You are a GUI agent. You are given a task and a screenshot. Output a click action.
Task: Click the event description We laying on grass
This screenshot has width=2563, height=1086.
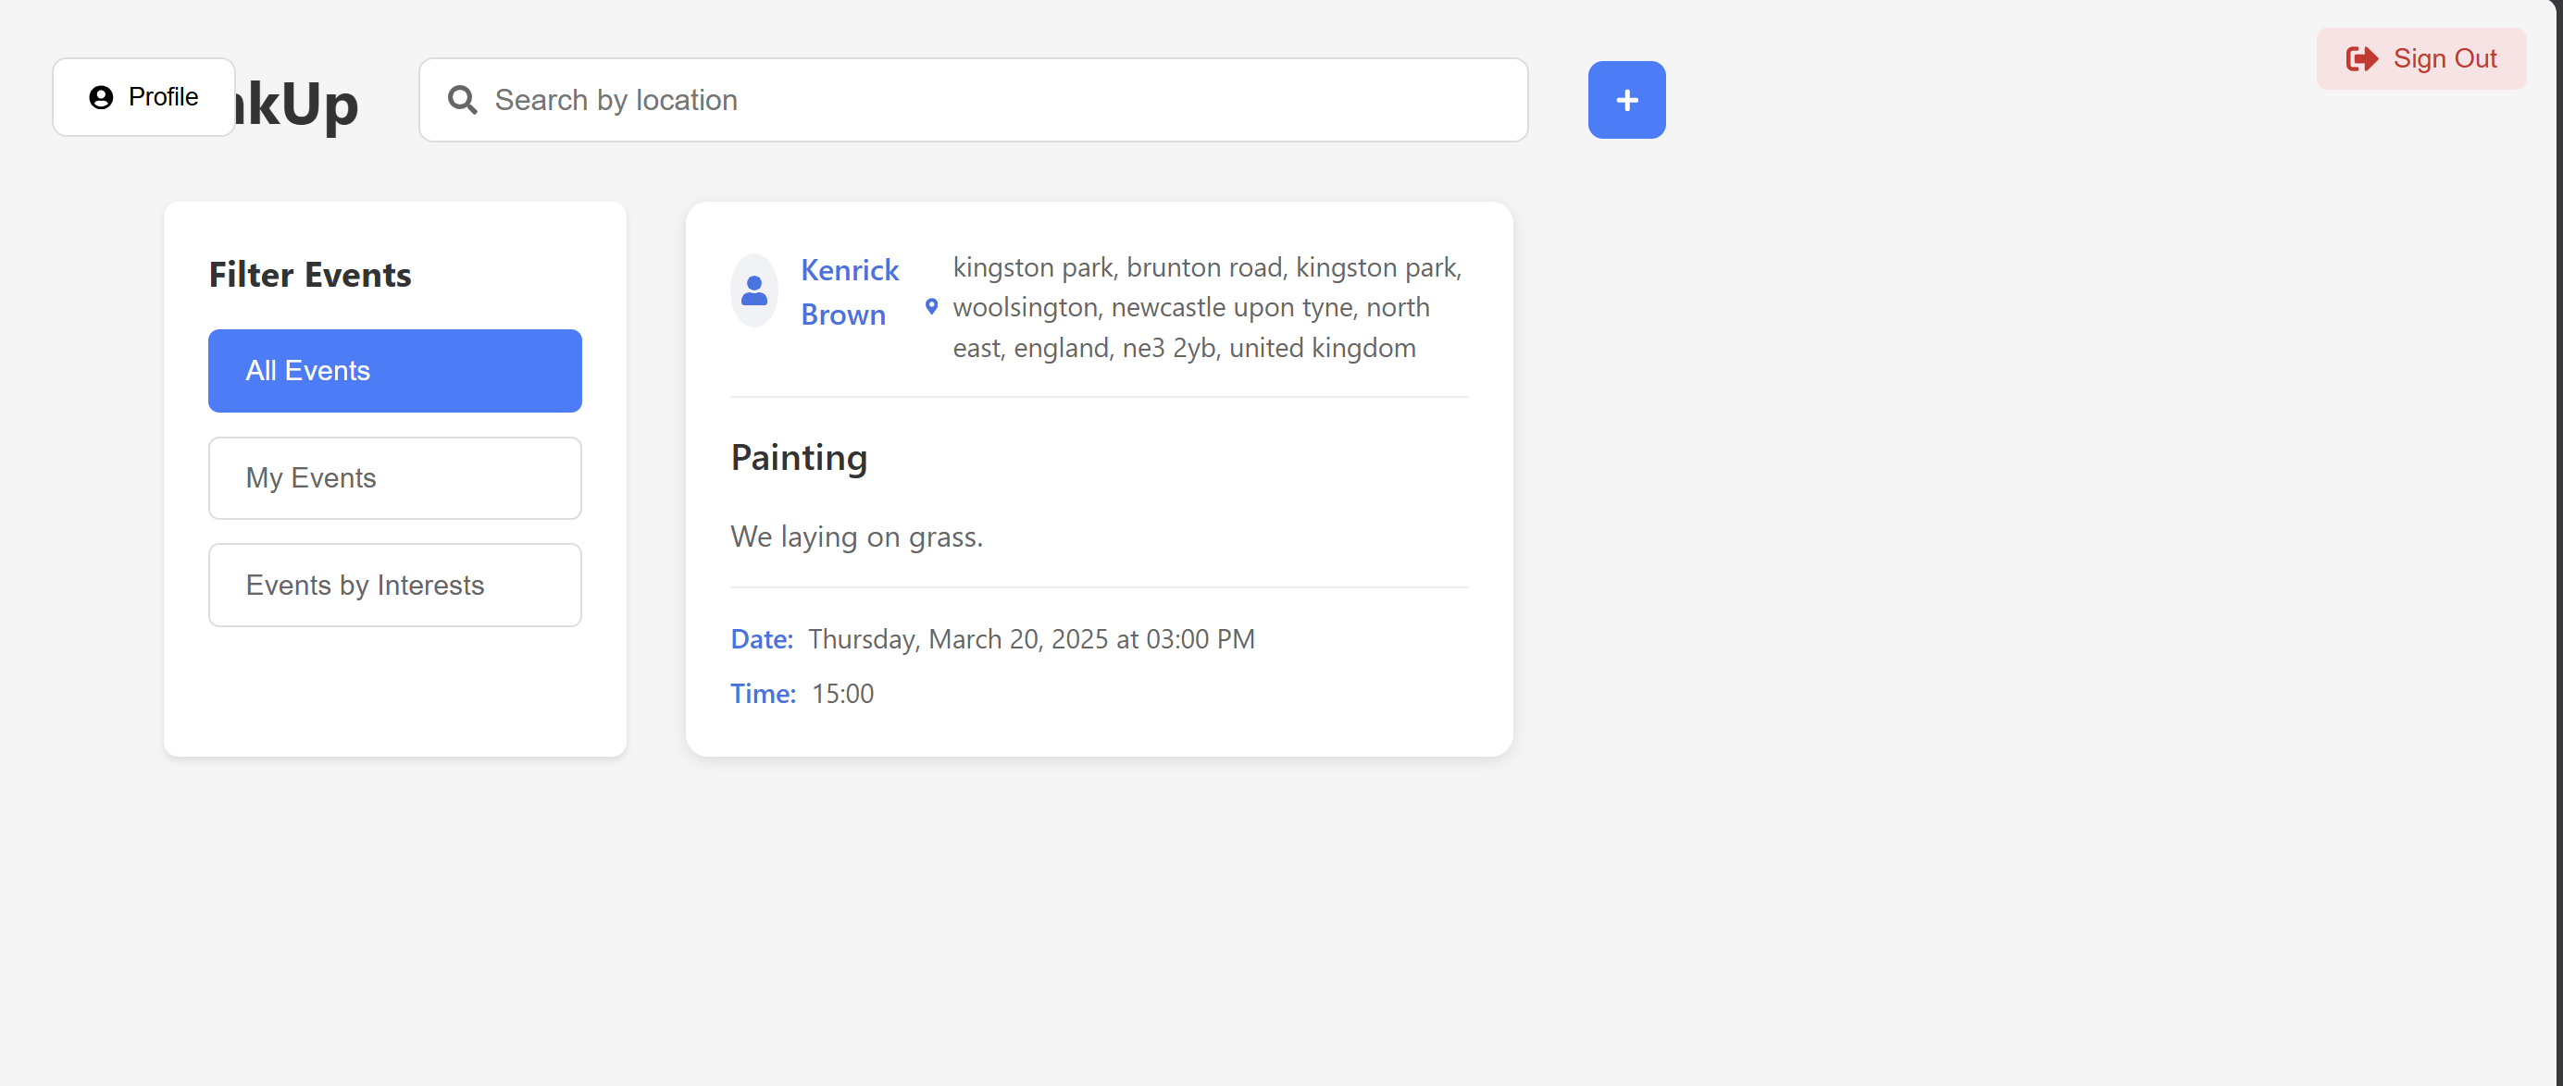[x=855, y=537]
